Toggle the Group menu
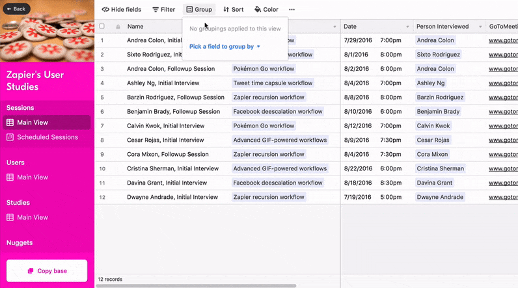Viewport: 518px width, 288px height. tap(199, 10)
